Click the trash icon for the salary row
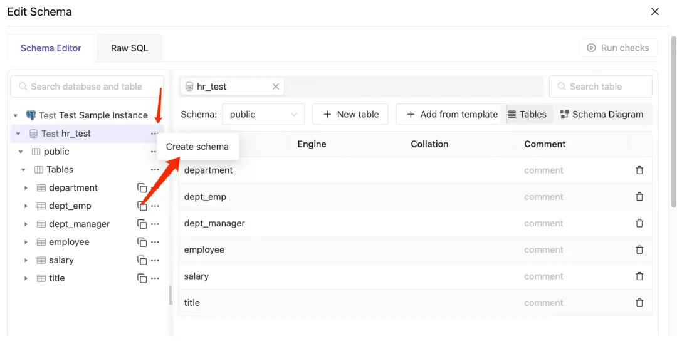677x341 pixels. click(639, 276)
